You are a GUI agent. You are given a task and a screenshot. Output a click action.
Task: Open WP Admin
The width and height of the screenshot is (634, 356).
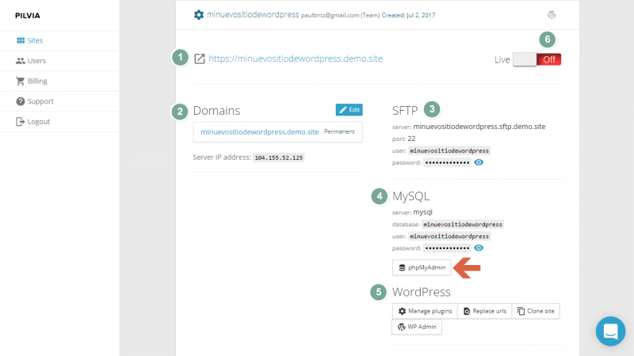coord(417,327)
